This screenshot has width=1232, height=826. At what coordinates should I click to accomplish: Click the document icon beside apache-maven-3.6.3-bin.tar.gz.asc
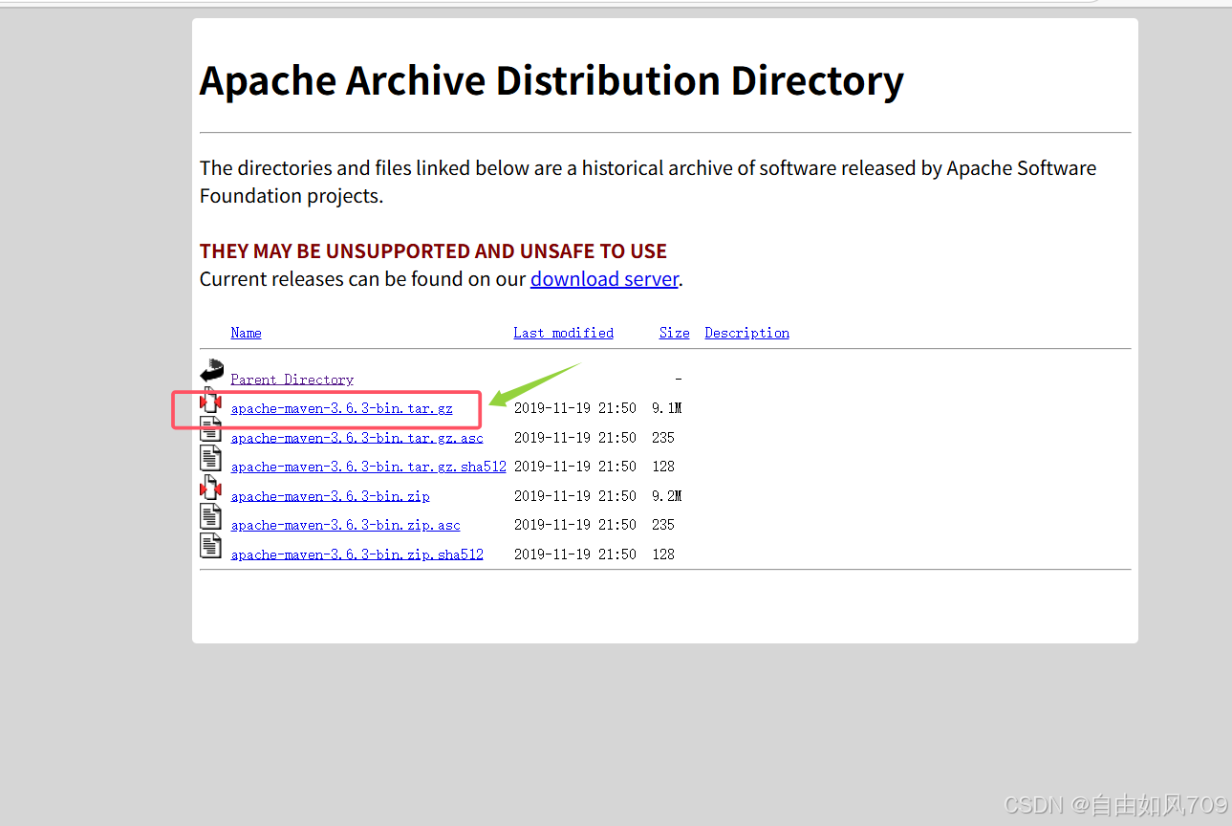[x=210, y=429]
